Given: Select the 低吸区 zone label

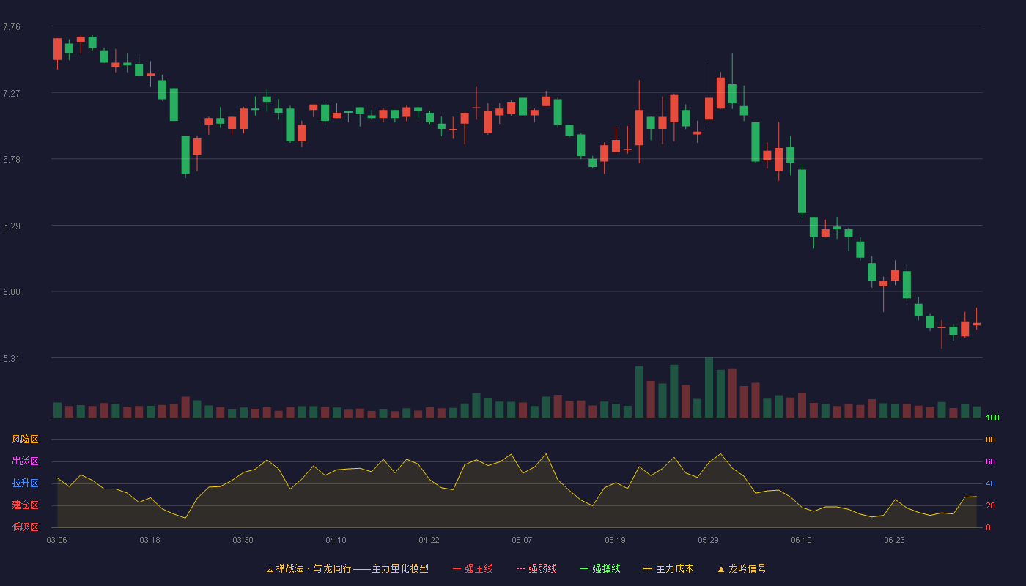Looking at the screenshot, I should click(25, 527).
